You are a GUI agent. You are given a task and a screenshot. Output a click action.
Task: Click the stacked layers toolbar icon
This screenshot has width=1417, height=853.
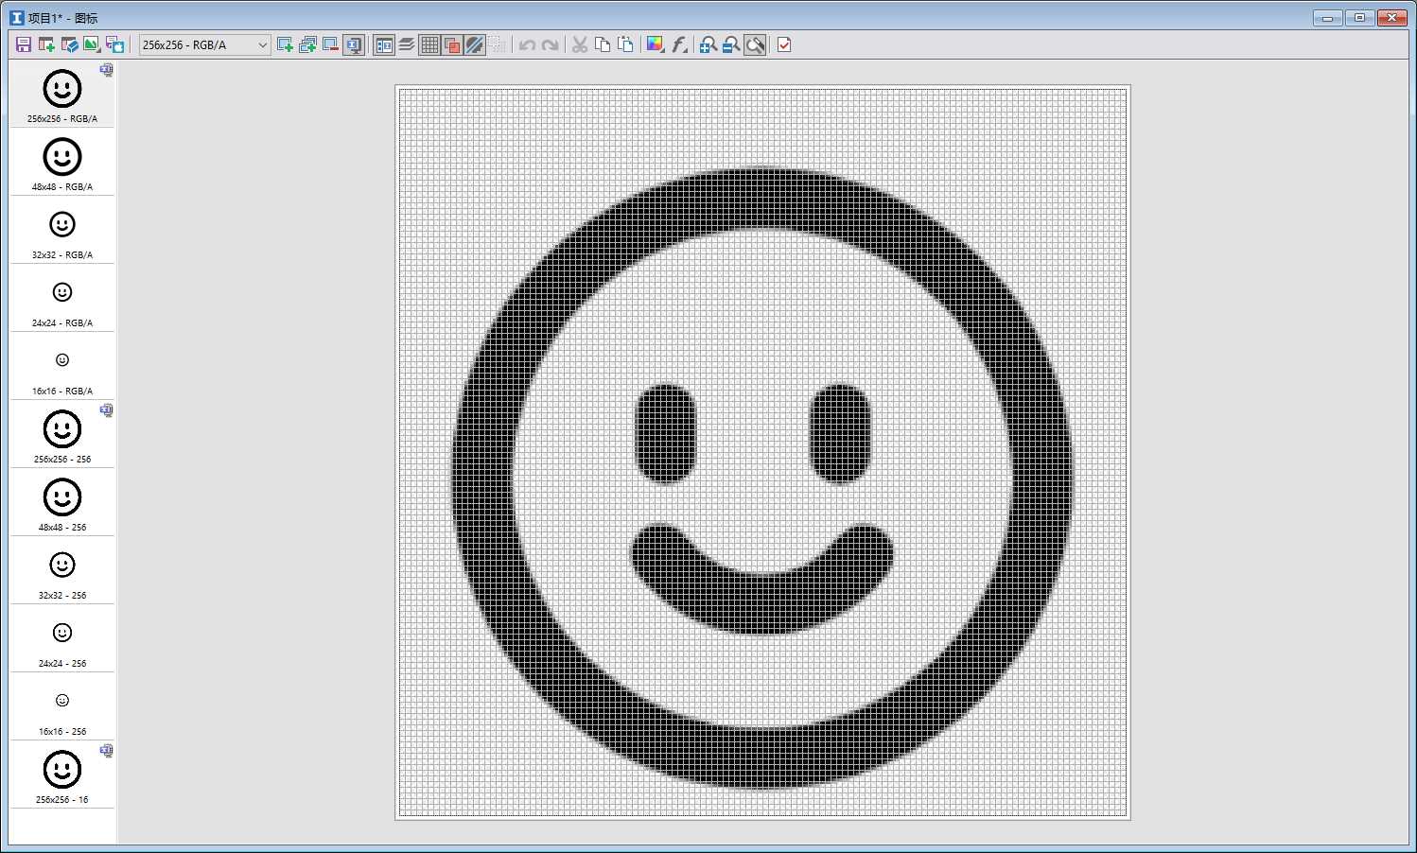click(407, 44)
